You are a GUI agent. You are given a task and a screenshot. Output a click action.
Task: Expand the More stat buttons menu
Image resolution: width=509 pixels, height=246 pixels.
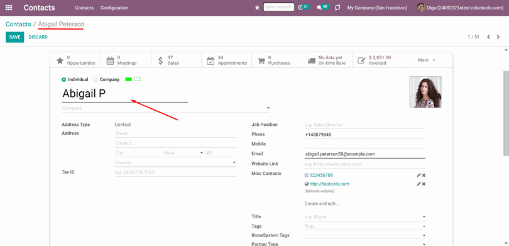pos(427,60)
